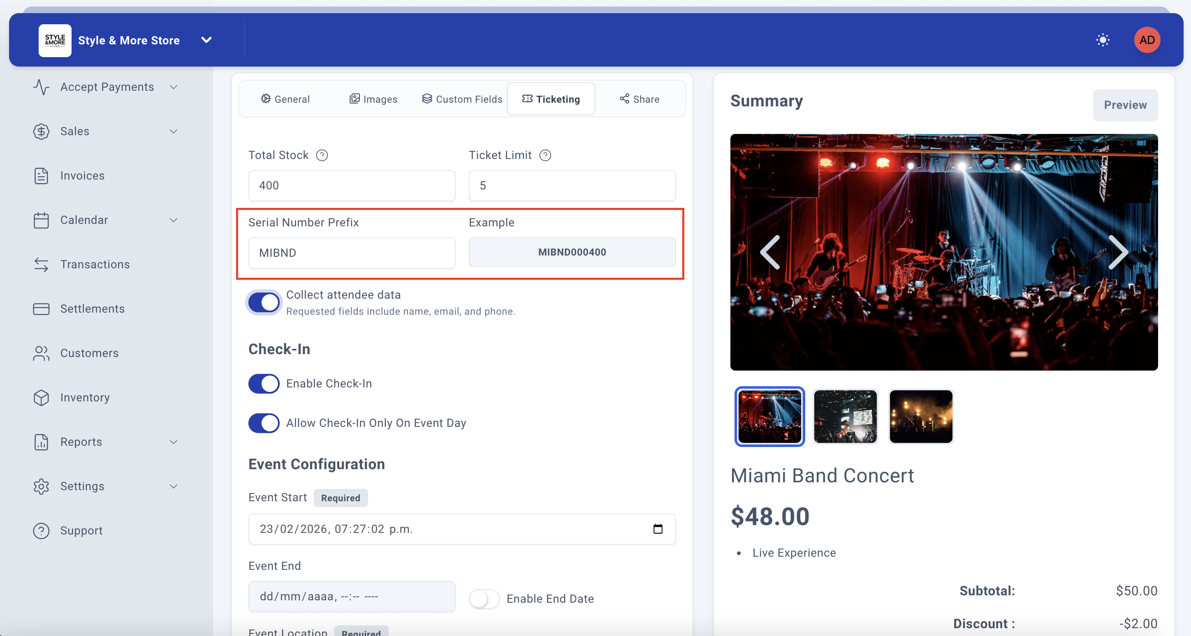Image resolution: width=1191 pixels, height=636 pixels.
Task: Click the Style & More Store logo
Action: [x=55, y=40]
